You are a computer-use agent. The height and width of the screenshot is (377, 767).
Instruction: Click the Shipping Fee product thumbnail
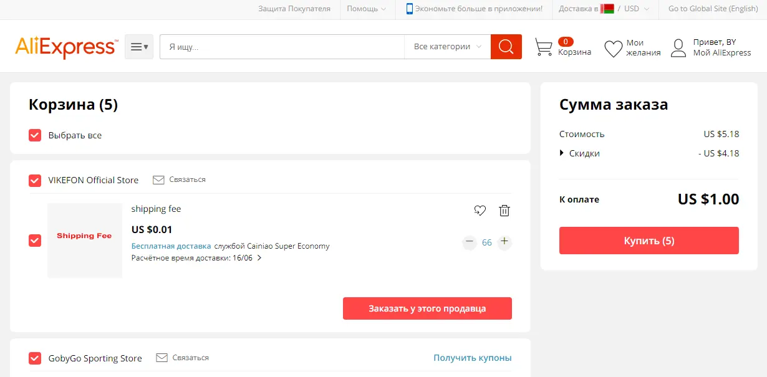point(85,241)
